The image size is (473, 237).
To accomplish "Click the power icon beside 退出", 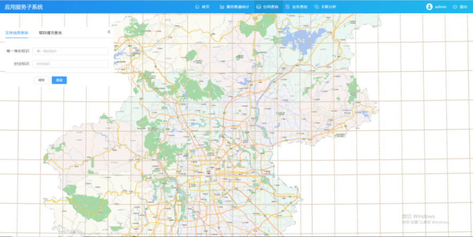I will [x=455, y=7].
